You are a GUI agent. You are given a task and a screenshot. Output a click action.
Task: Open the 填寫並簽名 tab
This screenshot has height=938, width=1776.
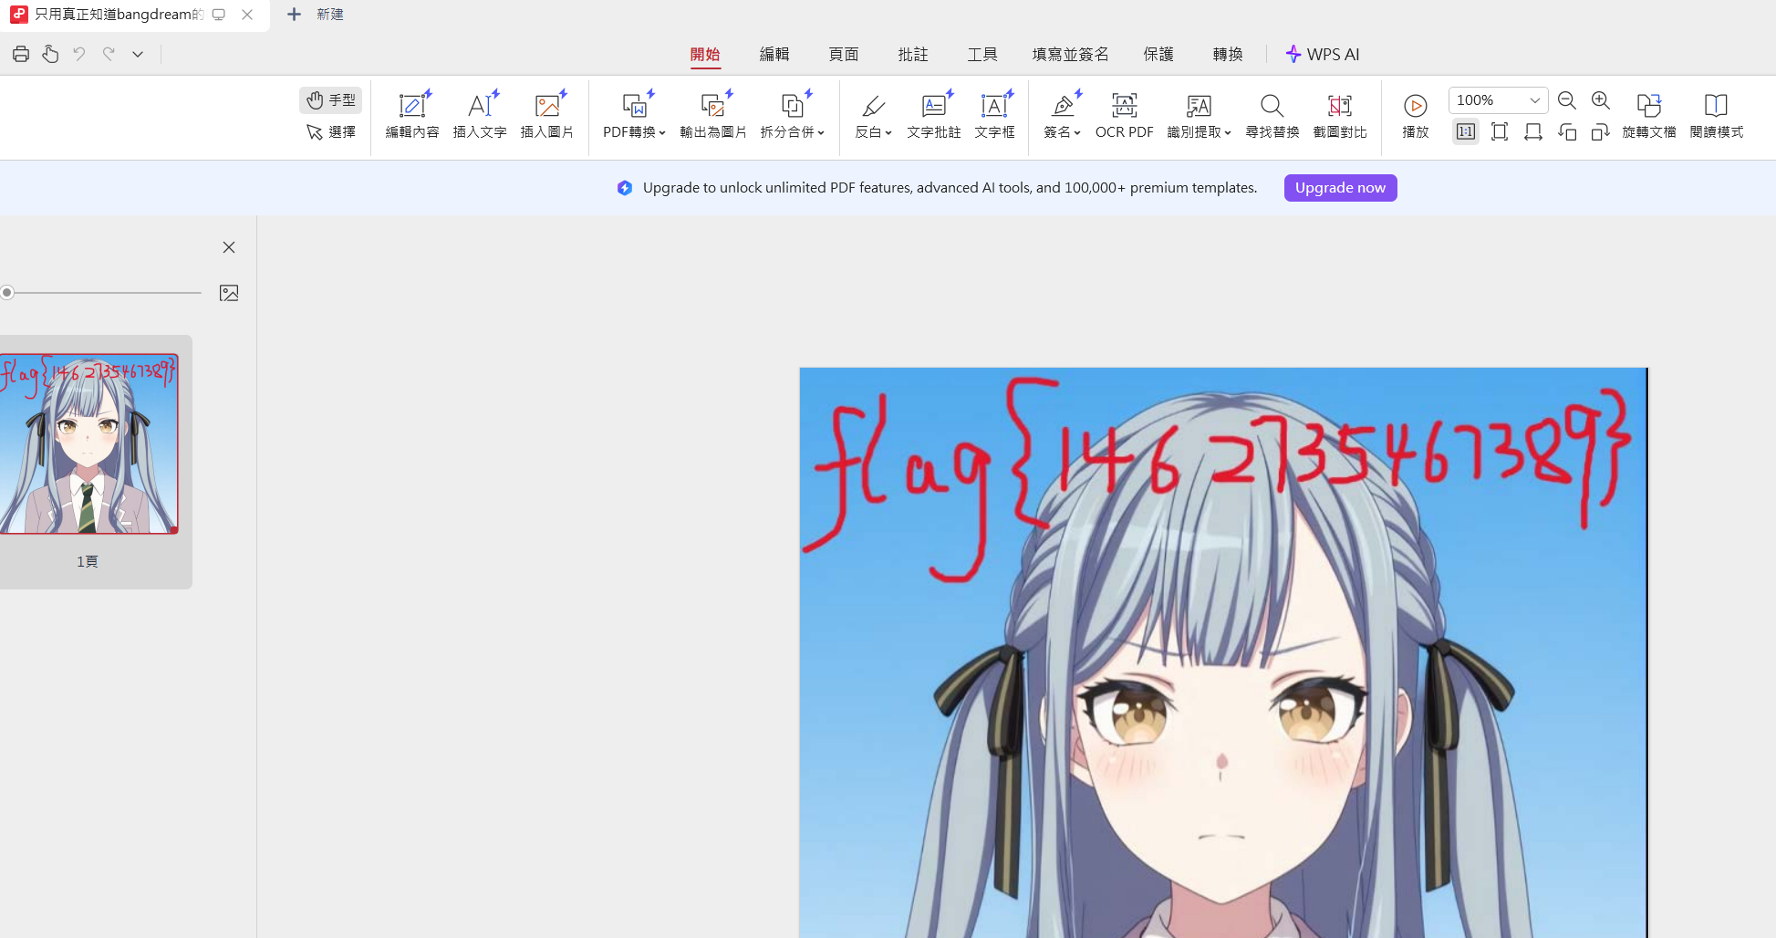(1071, 54)
